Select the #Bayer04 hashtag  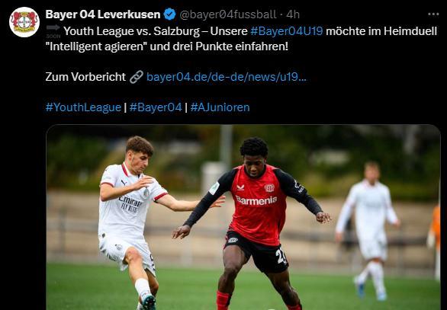tap(156, 107)
